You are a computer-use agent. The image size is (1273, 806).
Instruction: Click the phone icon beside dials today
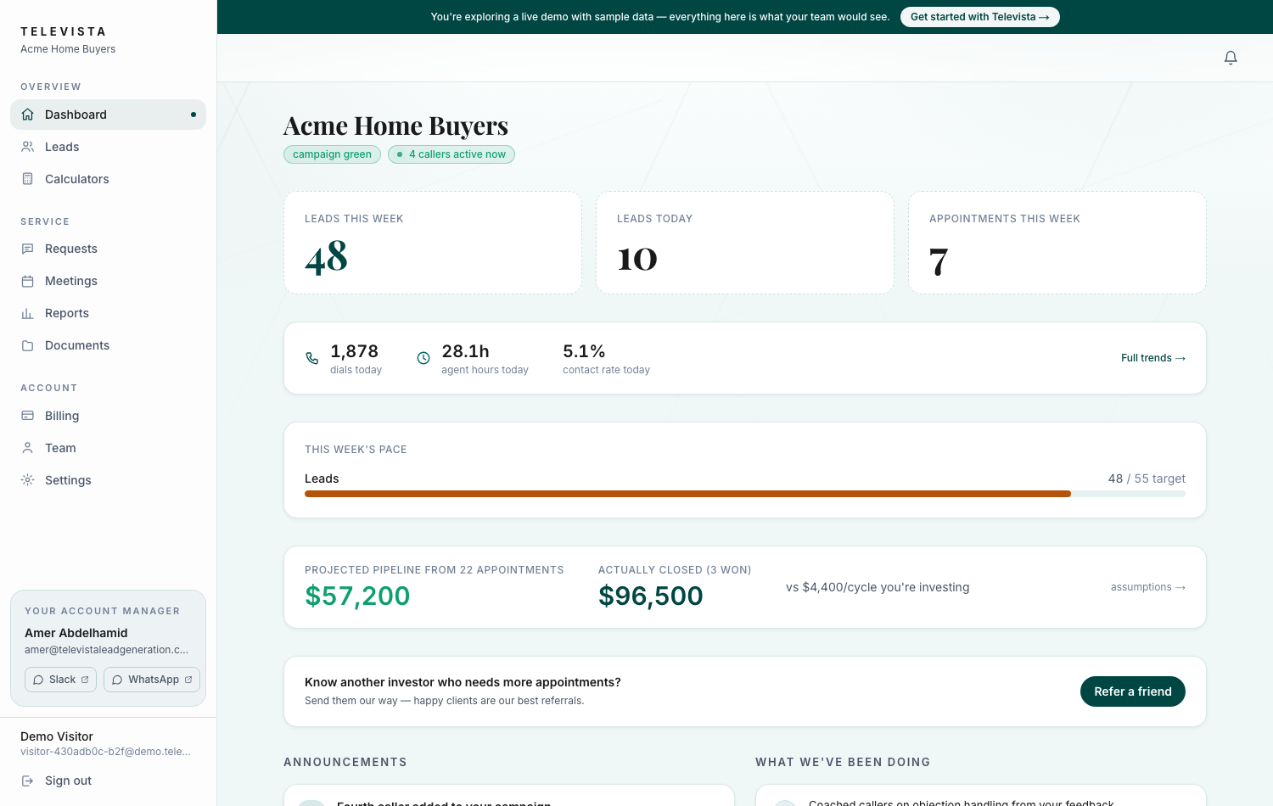(x=312, y=358)
